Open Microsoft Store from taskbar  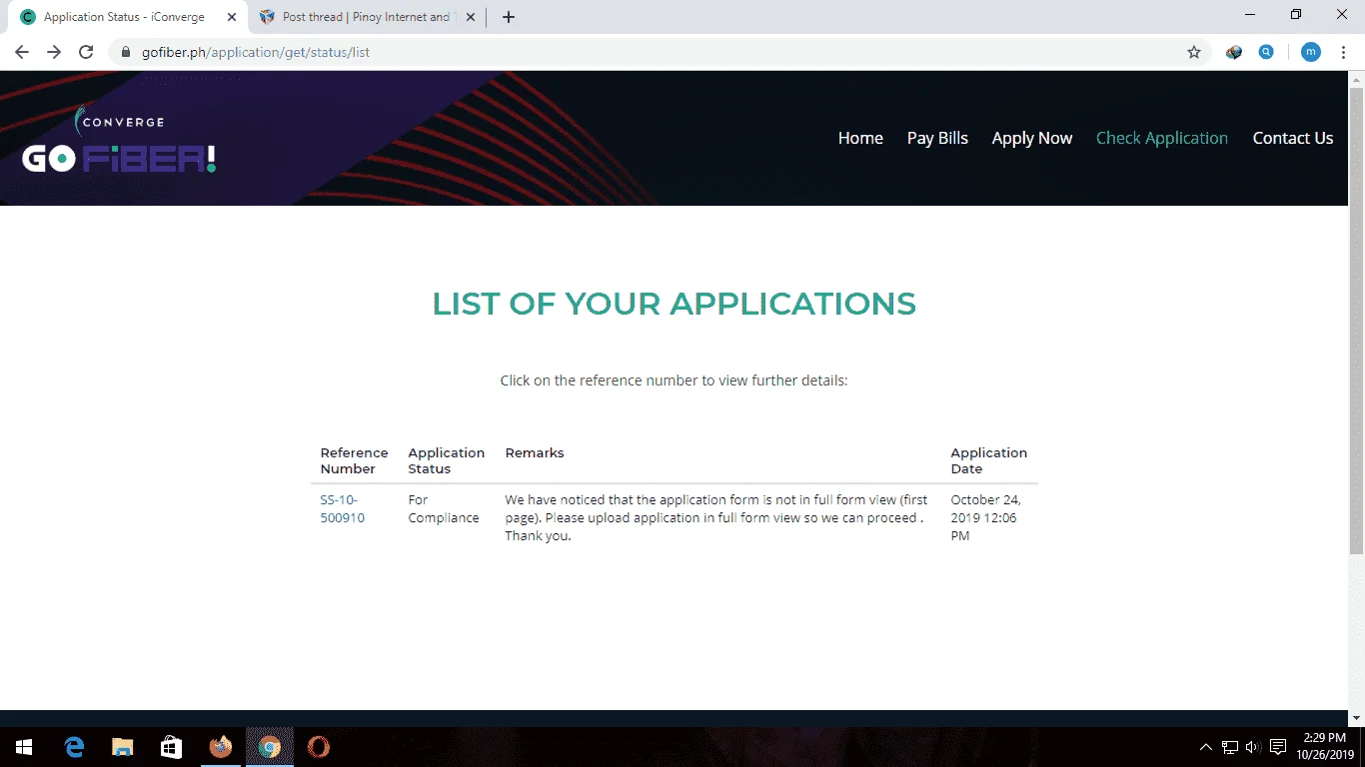coord(171,747)
